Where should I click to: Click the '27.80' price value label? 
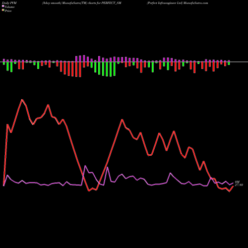tap(239, 185)
